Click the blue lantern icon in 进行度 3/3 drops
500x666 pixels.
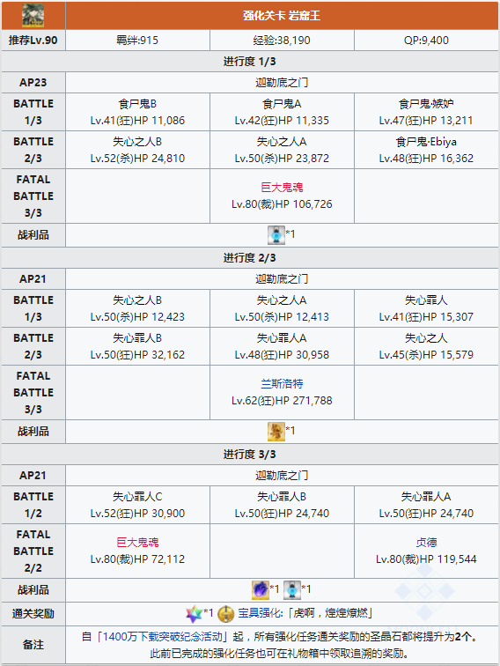[292, 589]
